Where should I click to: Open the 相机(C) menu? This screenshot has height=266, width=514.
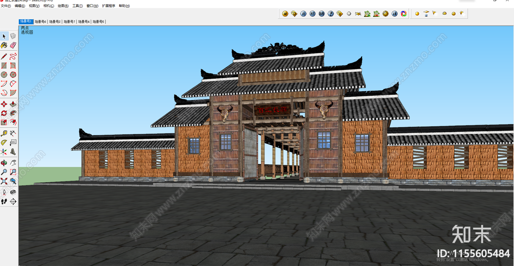(x=49, y=6)
